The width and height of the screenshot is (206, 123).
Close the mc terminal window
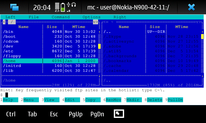(x=191, y=7)
